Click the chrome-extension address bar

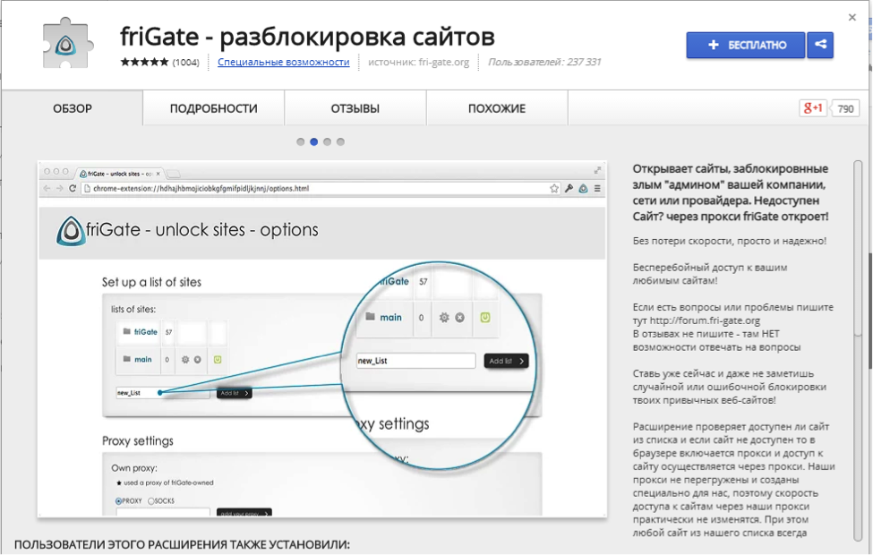tap(321, 189)
